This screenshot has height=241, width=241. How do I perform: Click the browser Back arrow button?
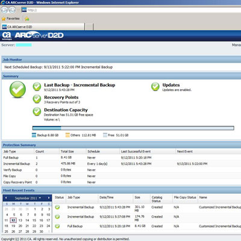pos(4,10)
